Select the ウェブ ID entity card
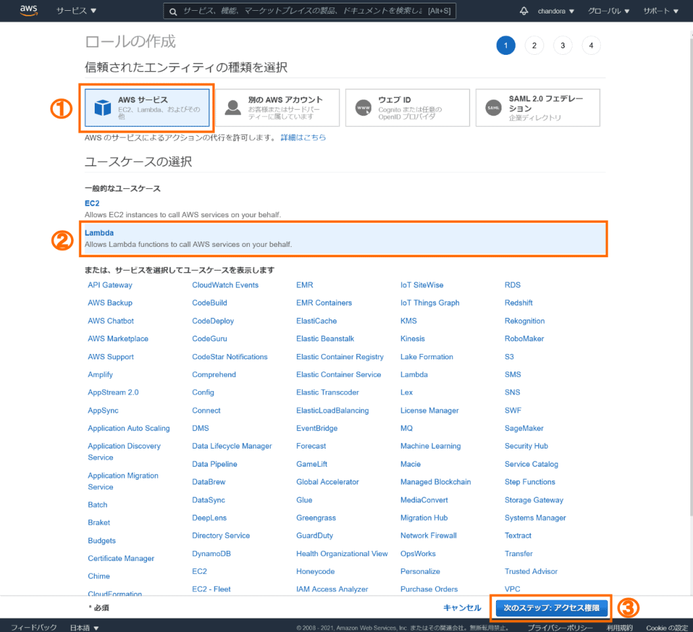This screenshot has height=632, width=693. (x=407, y=108)
